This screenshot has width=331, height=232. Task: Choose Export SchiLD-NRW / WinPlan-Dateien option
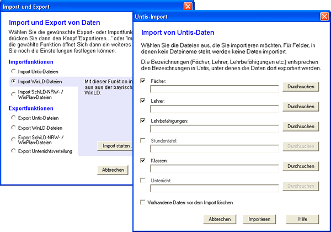[13, 139]
